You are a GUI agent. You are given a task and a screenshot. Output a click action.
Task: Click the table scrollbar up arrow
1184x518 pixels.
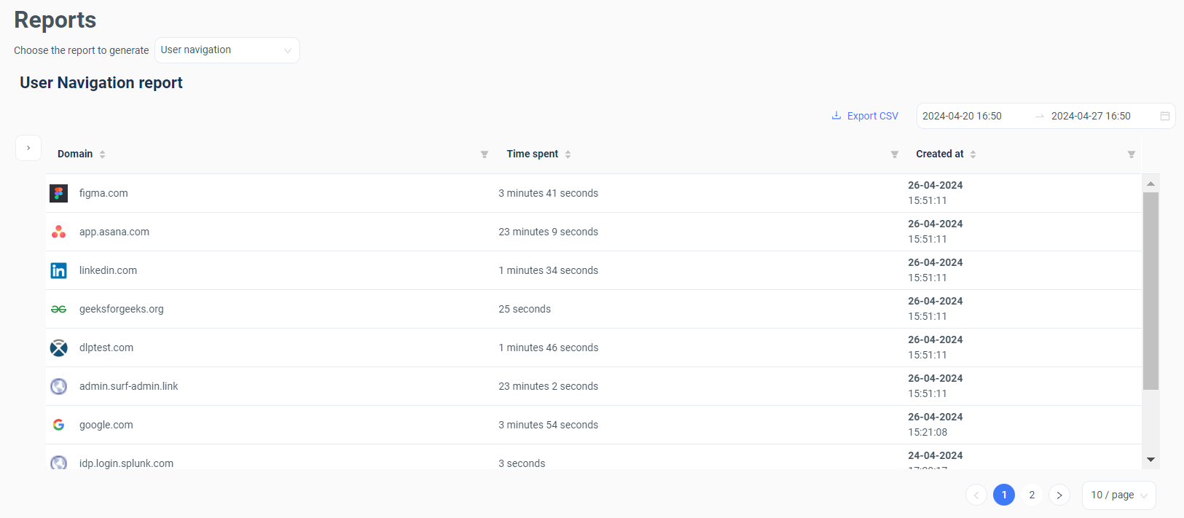(x=1151, y=184)
